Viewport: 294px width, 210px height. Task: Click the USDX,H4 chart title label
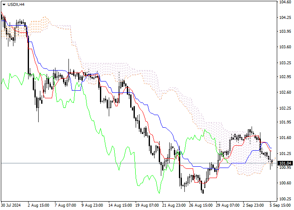16,5
